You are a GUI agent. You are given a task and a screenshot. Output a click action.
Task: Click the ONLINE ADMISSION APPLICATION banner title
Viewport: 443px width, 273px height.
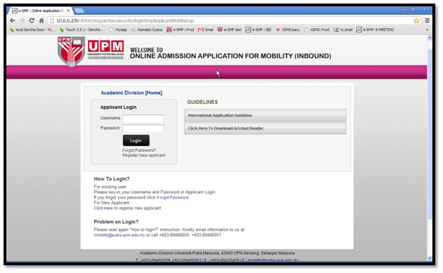click(230, 56)
